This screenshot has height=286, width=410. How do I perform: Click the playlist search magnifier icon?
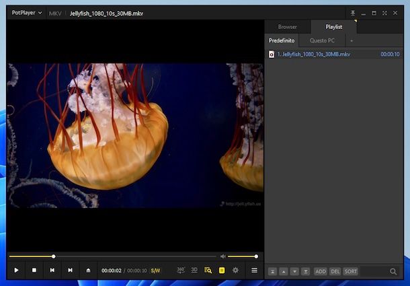tap(394, 271)
